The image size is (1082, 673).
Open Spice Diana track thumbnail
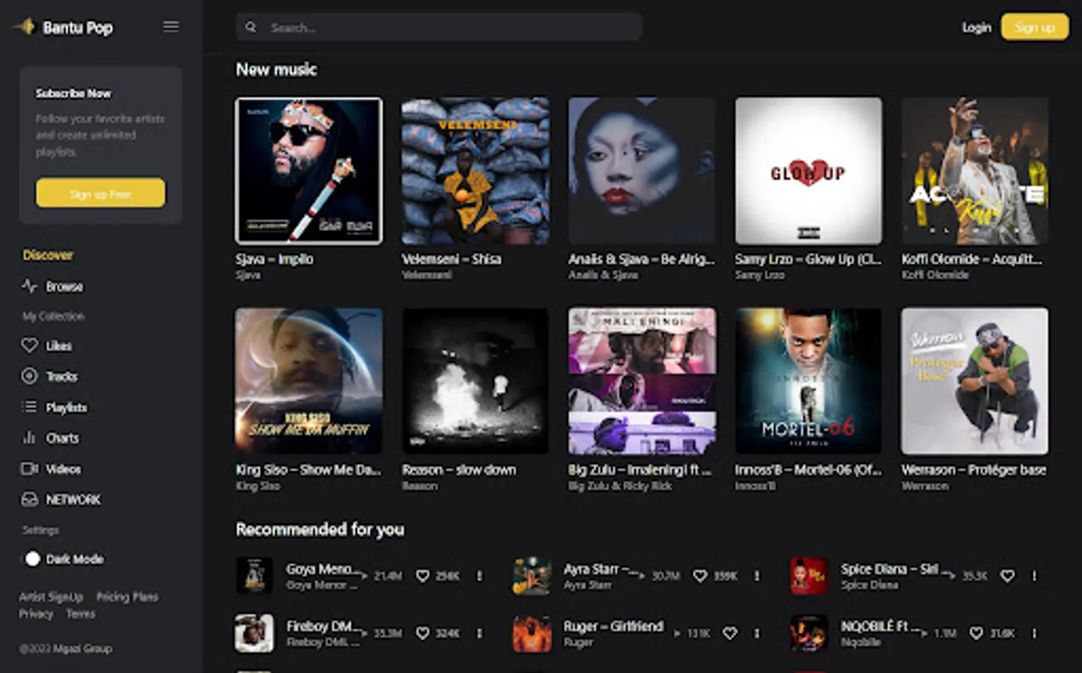click(809, 576)
